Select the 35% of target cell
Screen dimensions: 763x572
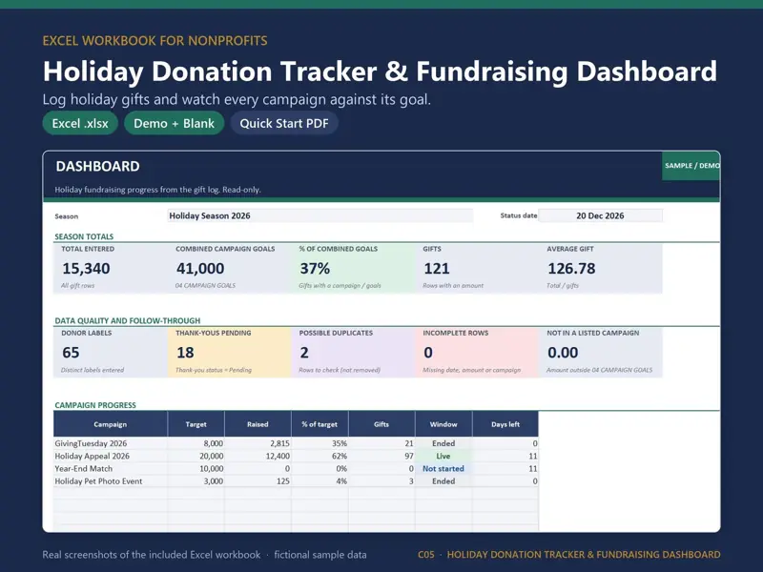(x=320, y=443)
